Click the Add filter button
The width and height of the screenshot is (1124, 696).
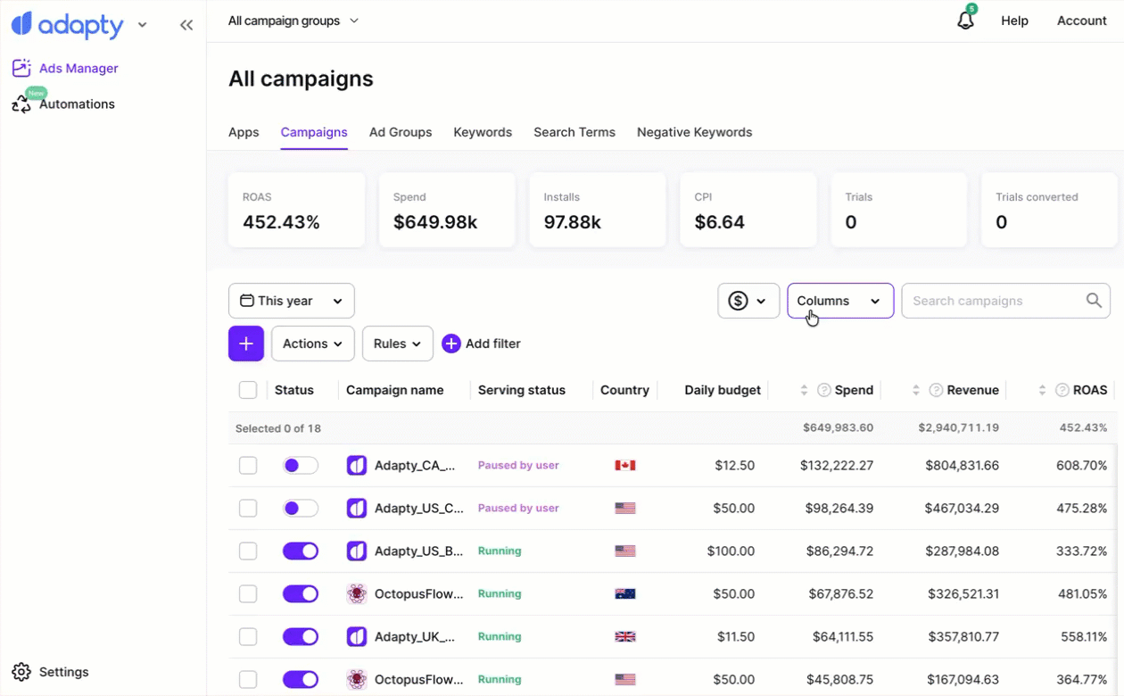[482, 344]
